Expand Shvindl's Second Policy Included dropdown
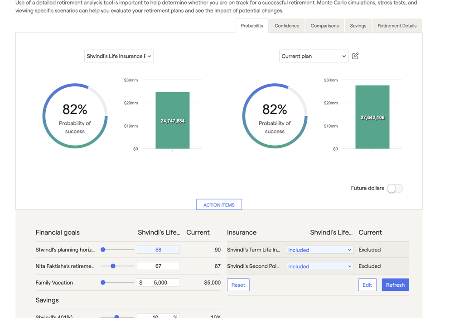This screenshot has width=464, height=318. [x=319, y=266]
